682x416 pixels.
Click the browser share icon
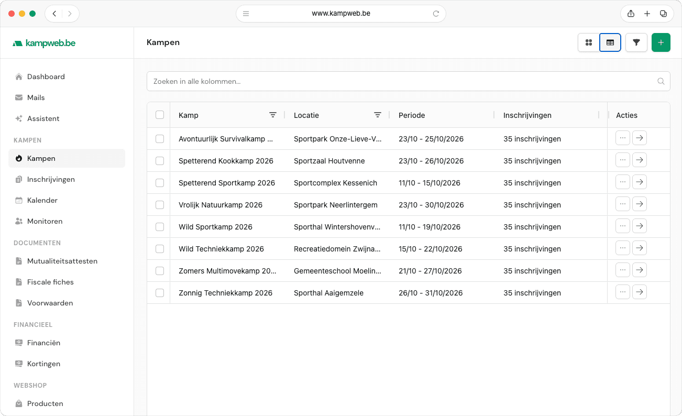631,14
